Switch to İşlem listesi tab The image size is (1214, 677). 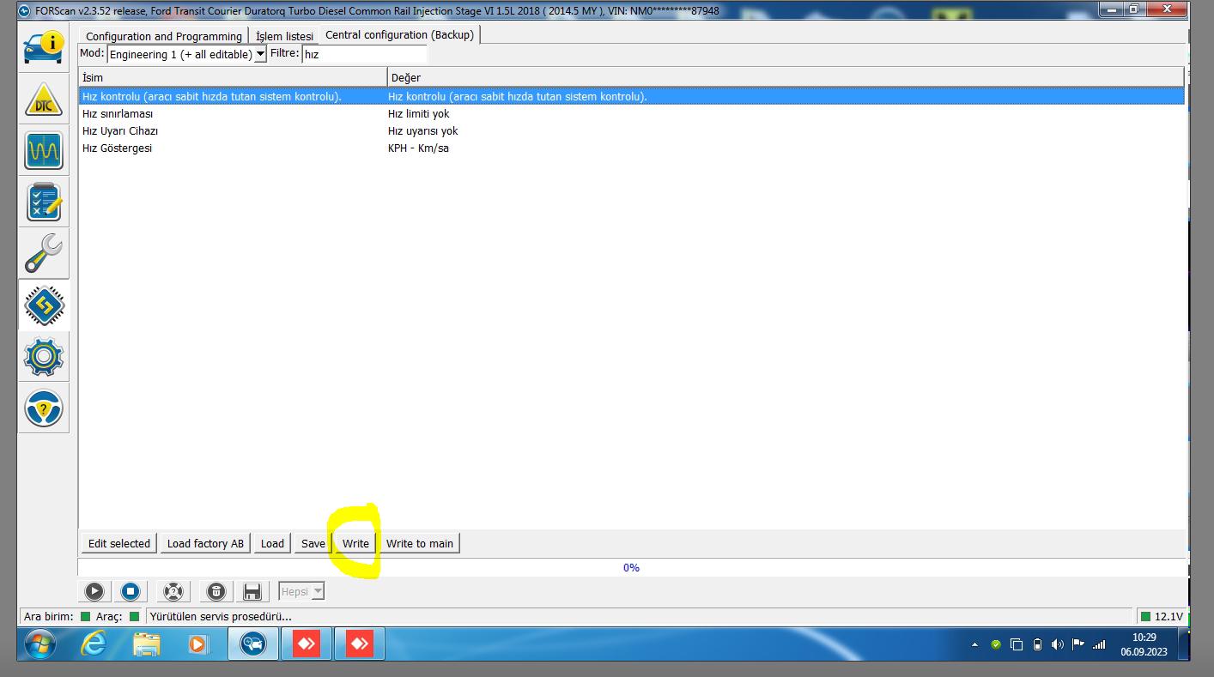click(284, 36)
